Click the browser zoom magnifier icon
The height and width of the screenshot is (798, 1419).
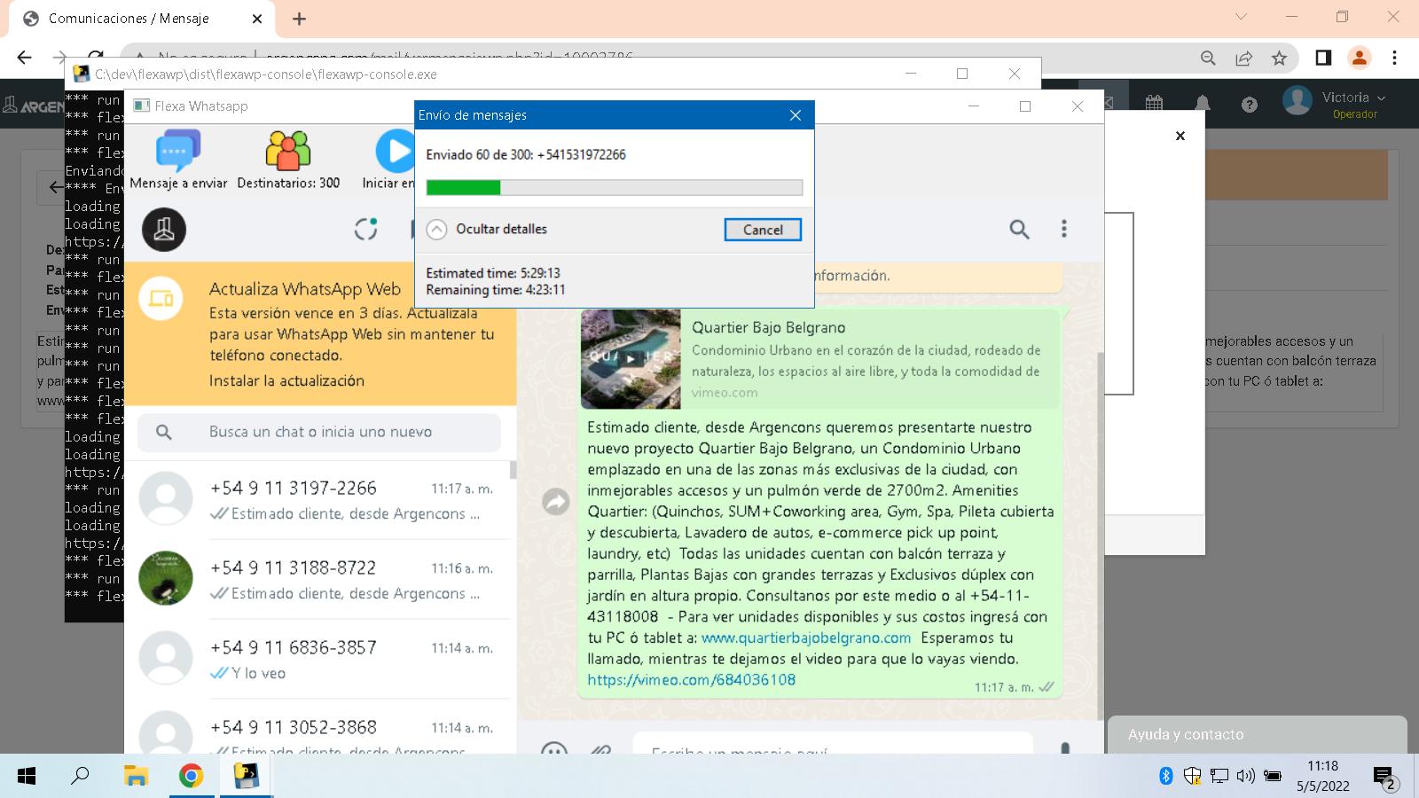(x=1208, y=58)
